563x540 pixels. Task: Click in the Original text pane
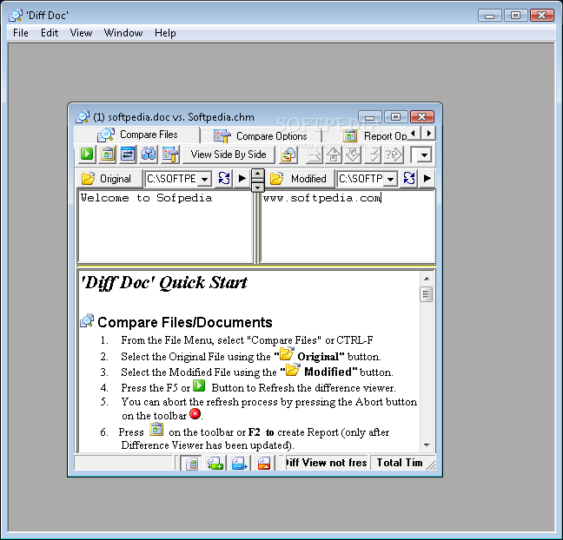(165, 227)
